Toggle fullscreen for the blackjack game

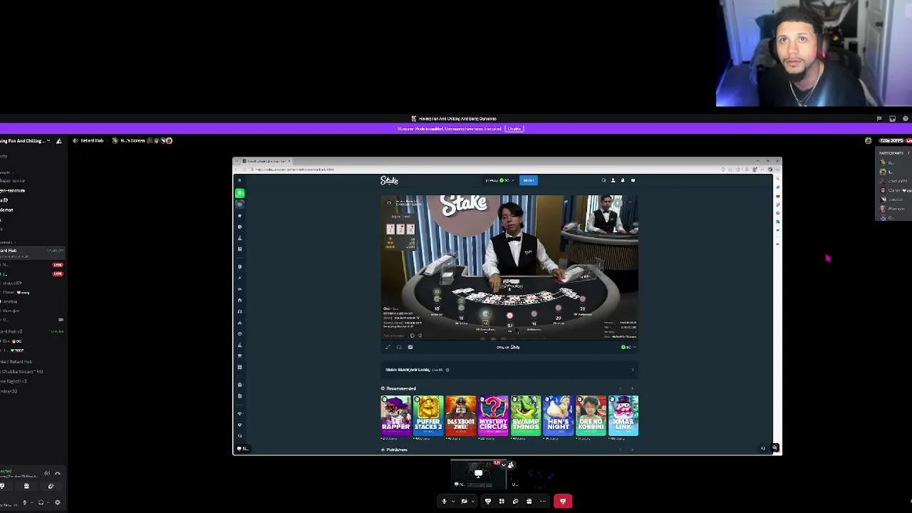coord(388,347)
